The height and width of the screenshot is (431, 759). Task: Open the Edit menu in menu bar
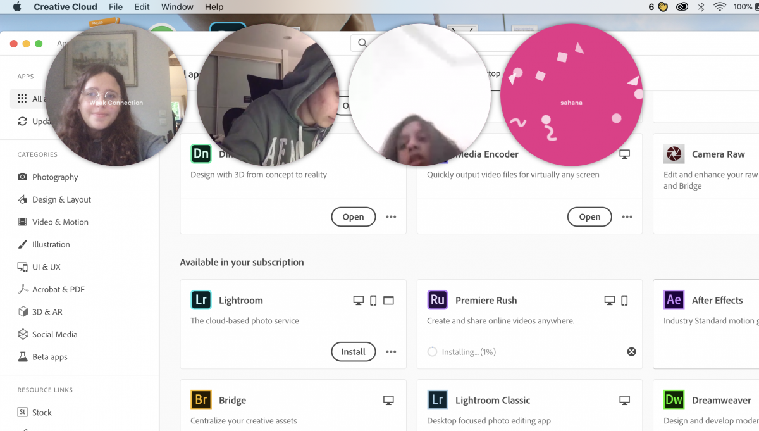click(142, 7)
